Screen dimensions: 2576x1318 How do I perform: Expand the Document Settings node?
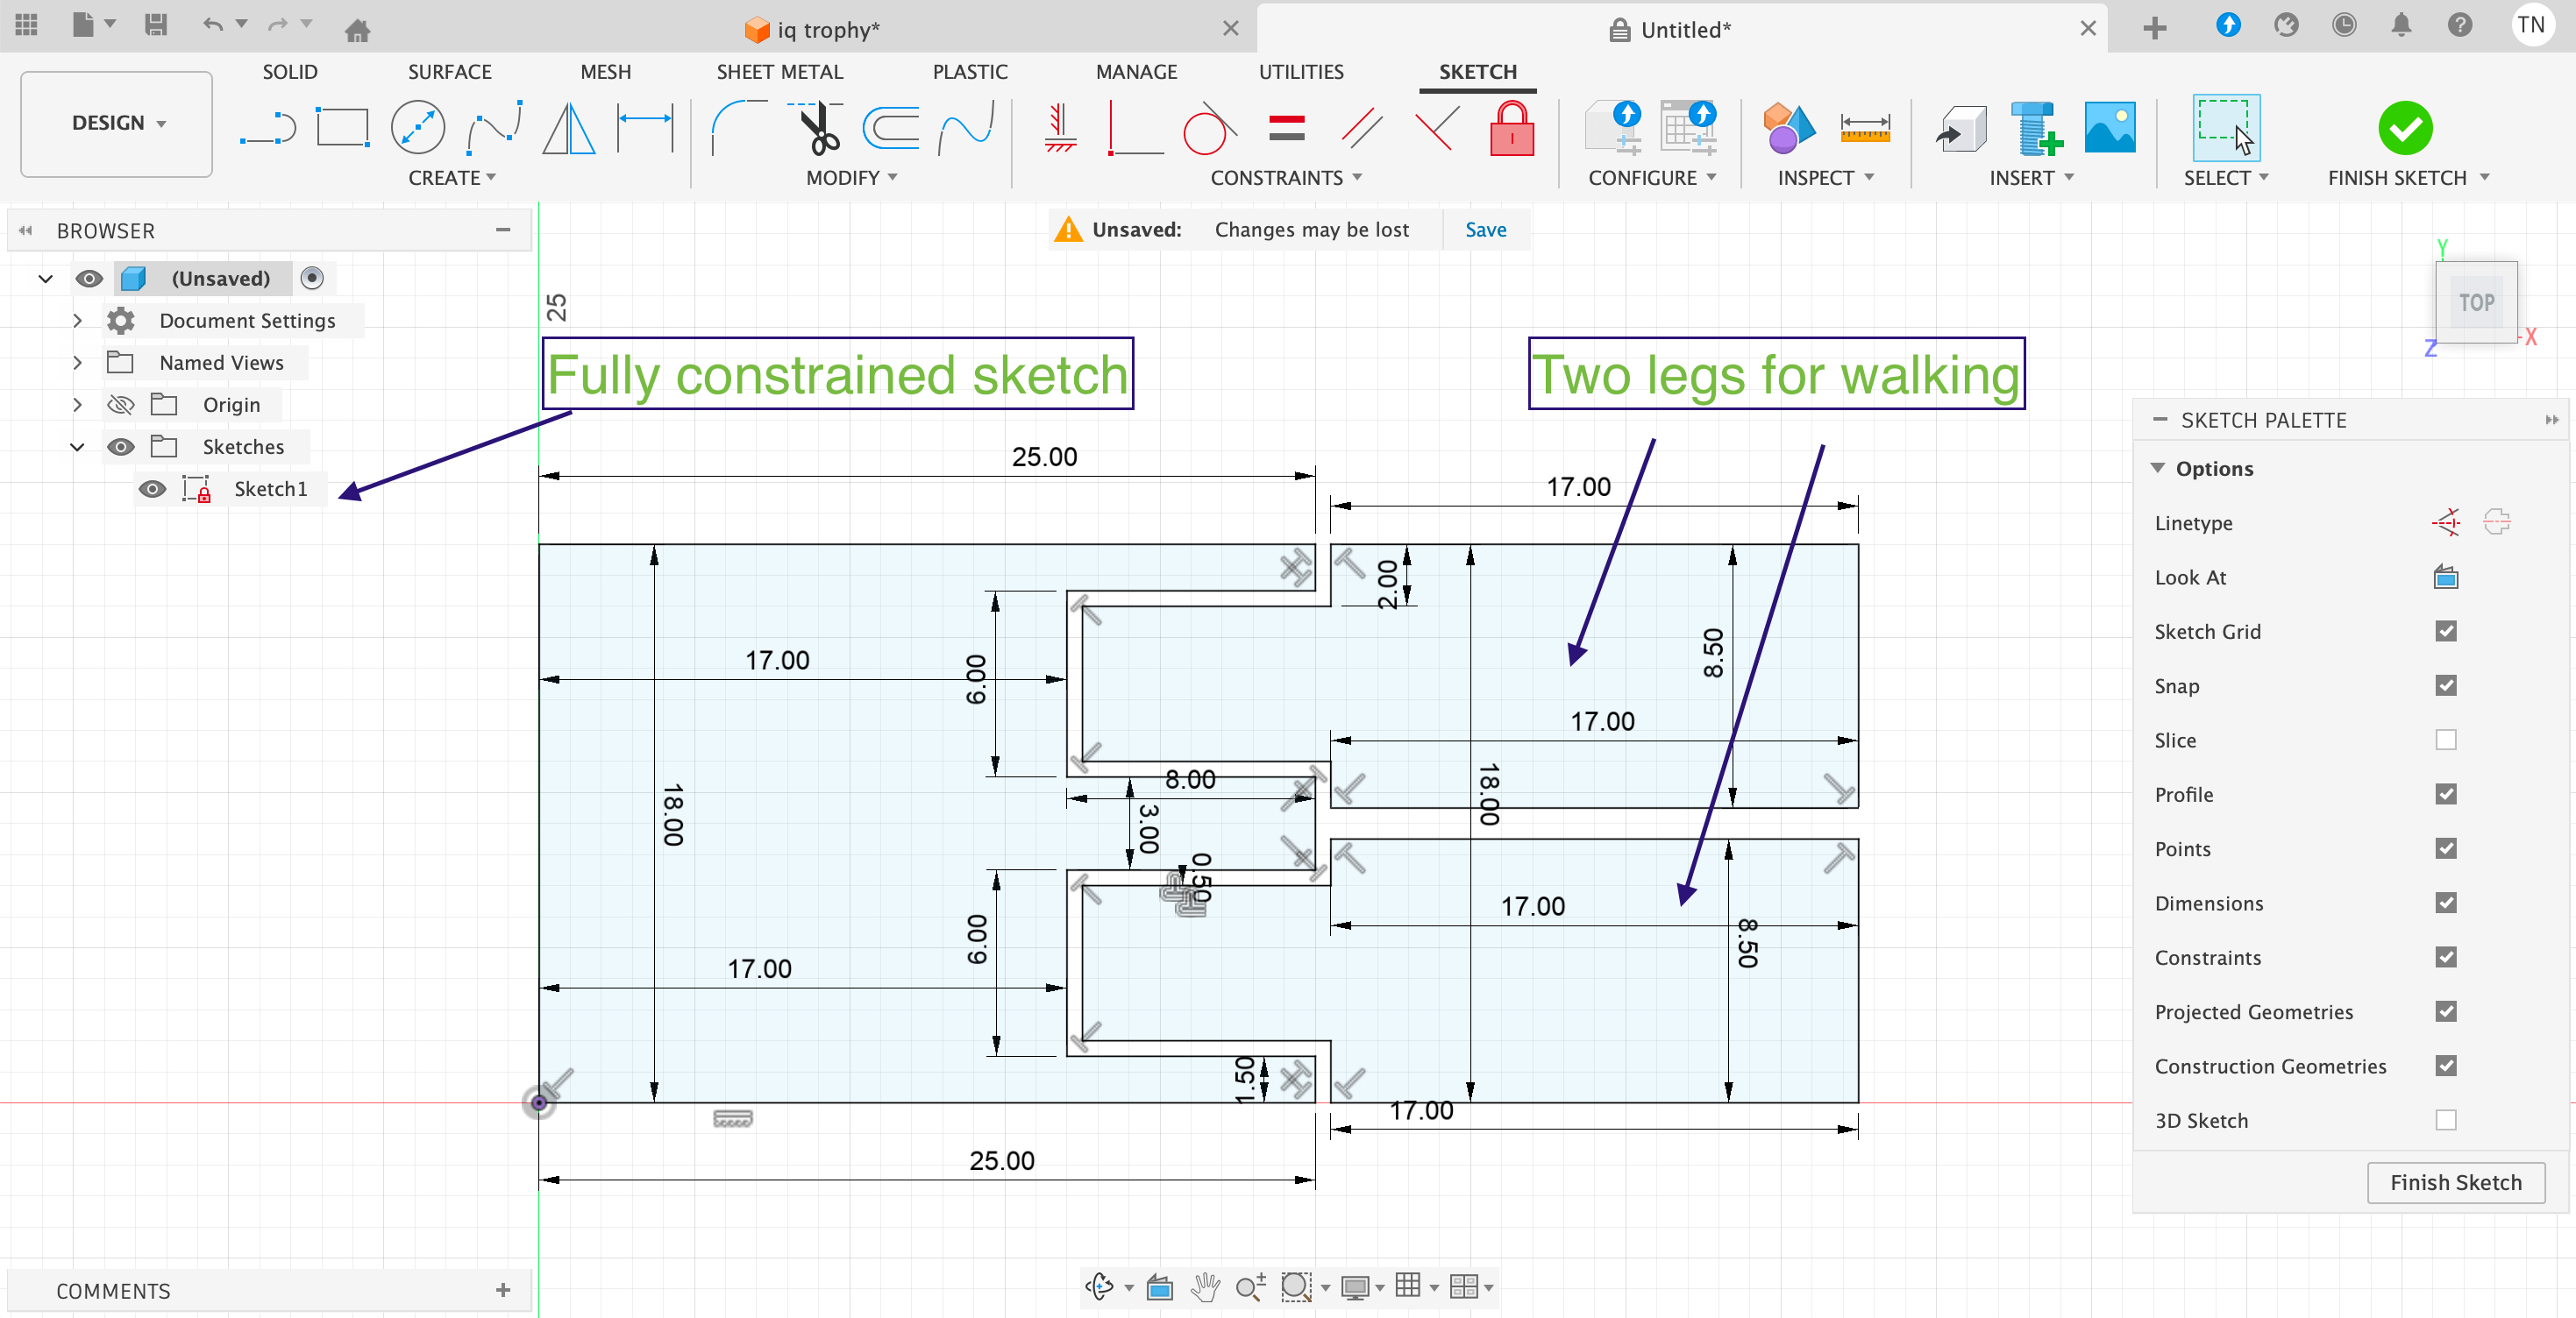tap(77, 321)
